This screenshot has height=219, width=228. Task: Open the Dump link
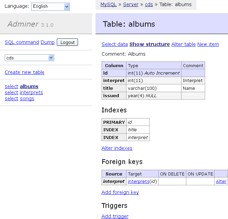coord(47,42)
